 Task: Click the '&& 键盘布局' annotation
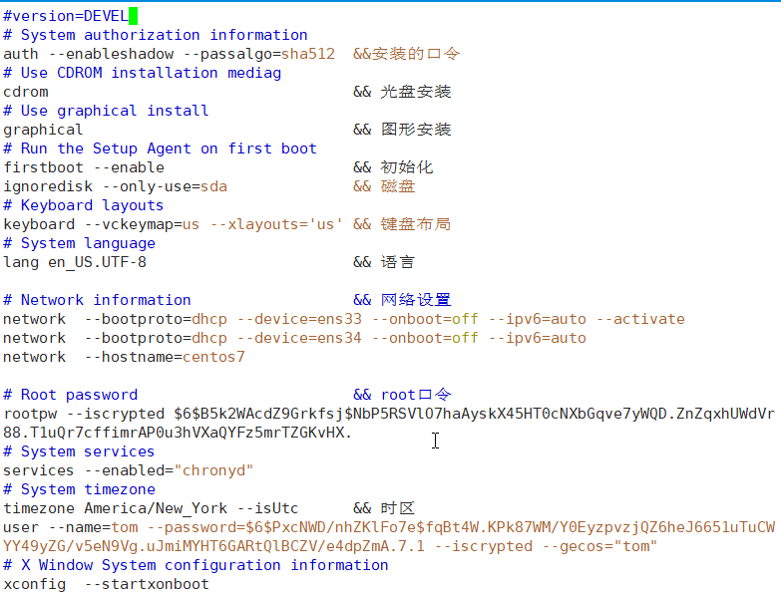pyautogui.click(x=402, y=224)
